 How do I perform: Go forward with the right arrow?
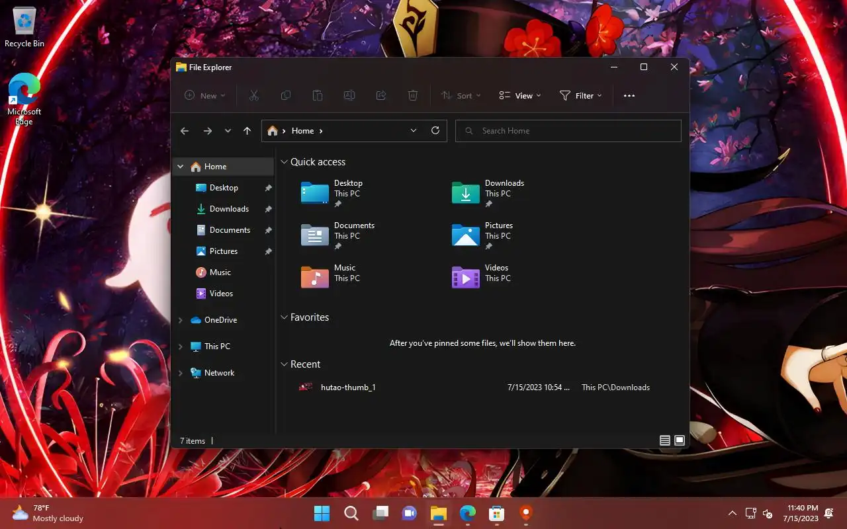click(x=208, y=131)
